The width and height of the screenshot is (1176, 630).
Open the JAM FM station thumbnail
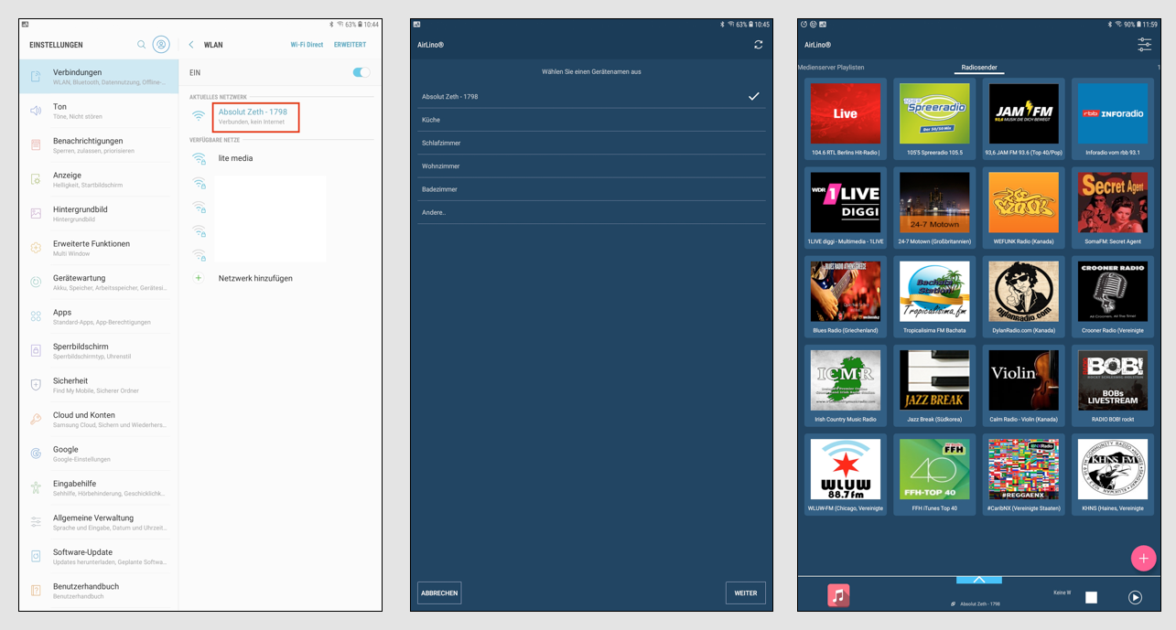[1023, 114]
